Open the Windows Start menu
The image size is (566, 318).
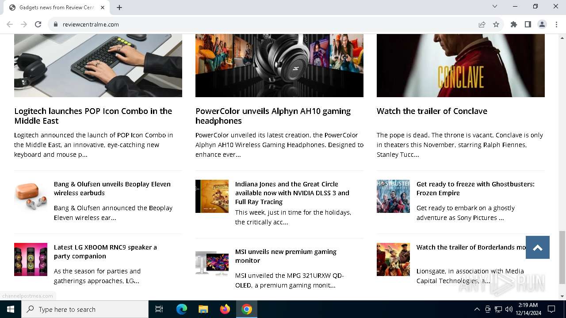pyautogui.click(x=11, y=309)
